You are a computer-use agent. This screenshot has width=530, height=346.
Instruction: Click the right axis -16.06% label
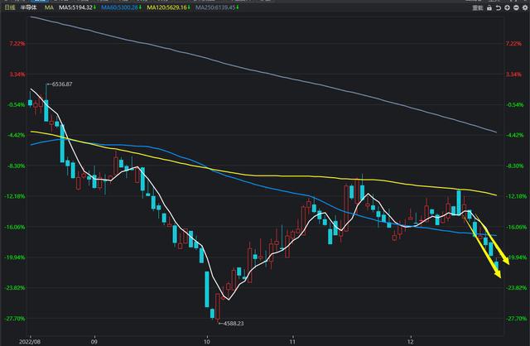(516, 227)
